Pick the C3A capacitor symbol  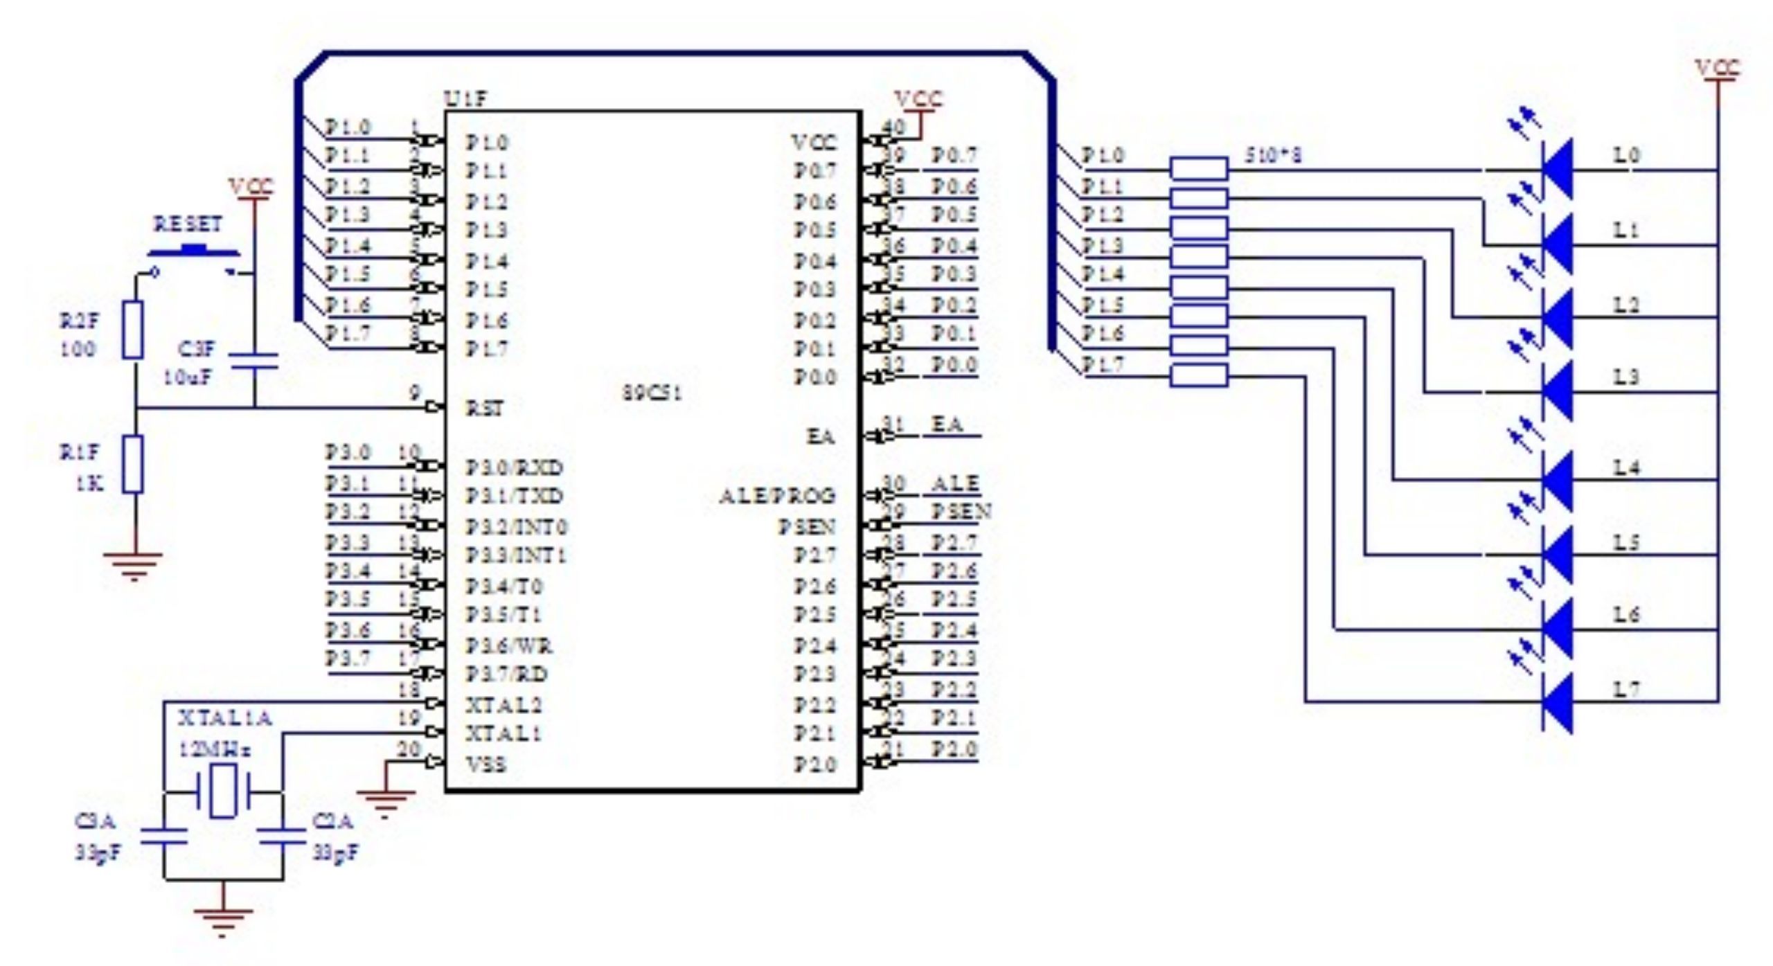point(164,836)
